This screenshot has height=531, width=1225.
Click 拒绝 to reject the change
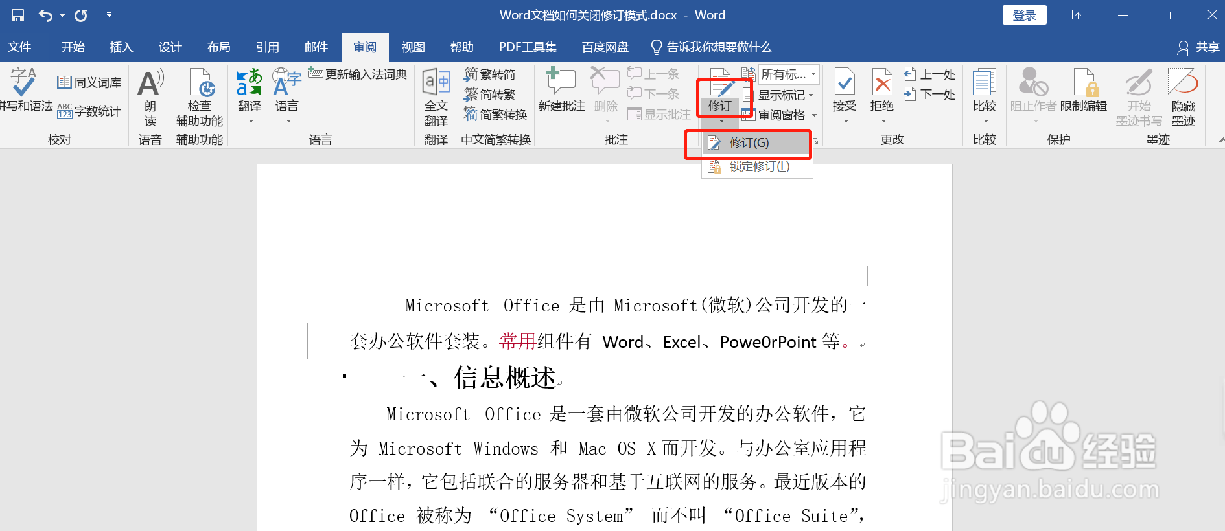pyautogui.click(x=882, y=89)
